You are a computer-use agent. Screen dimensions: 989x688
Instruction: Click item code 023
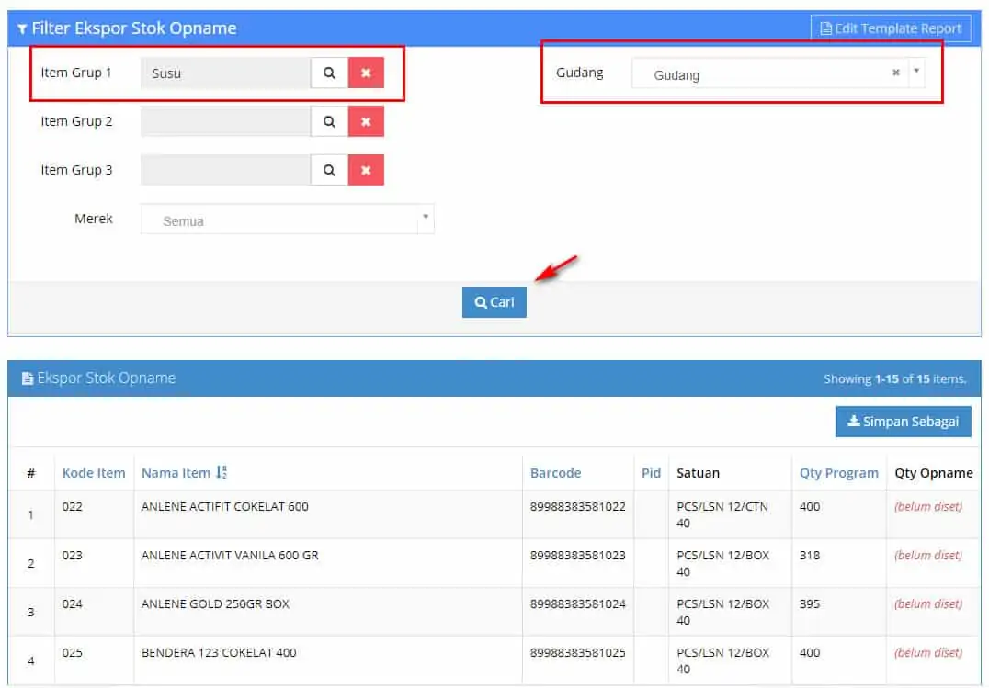[72, 555]
